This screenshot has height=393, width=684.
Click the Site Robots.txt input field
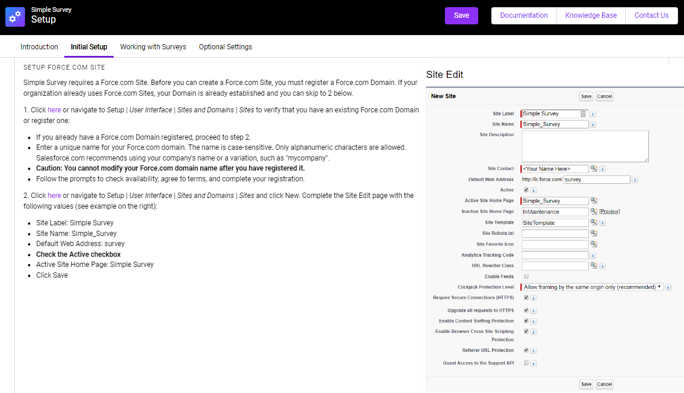[x=555, y=233]
